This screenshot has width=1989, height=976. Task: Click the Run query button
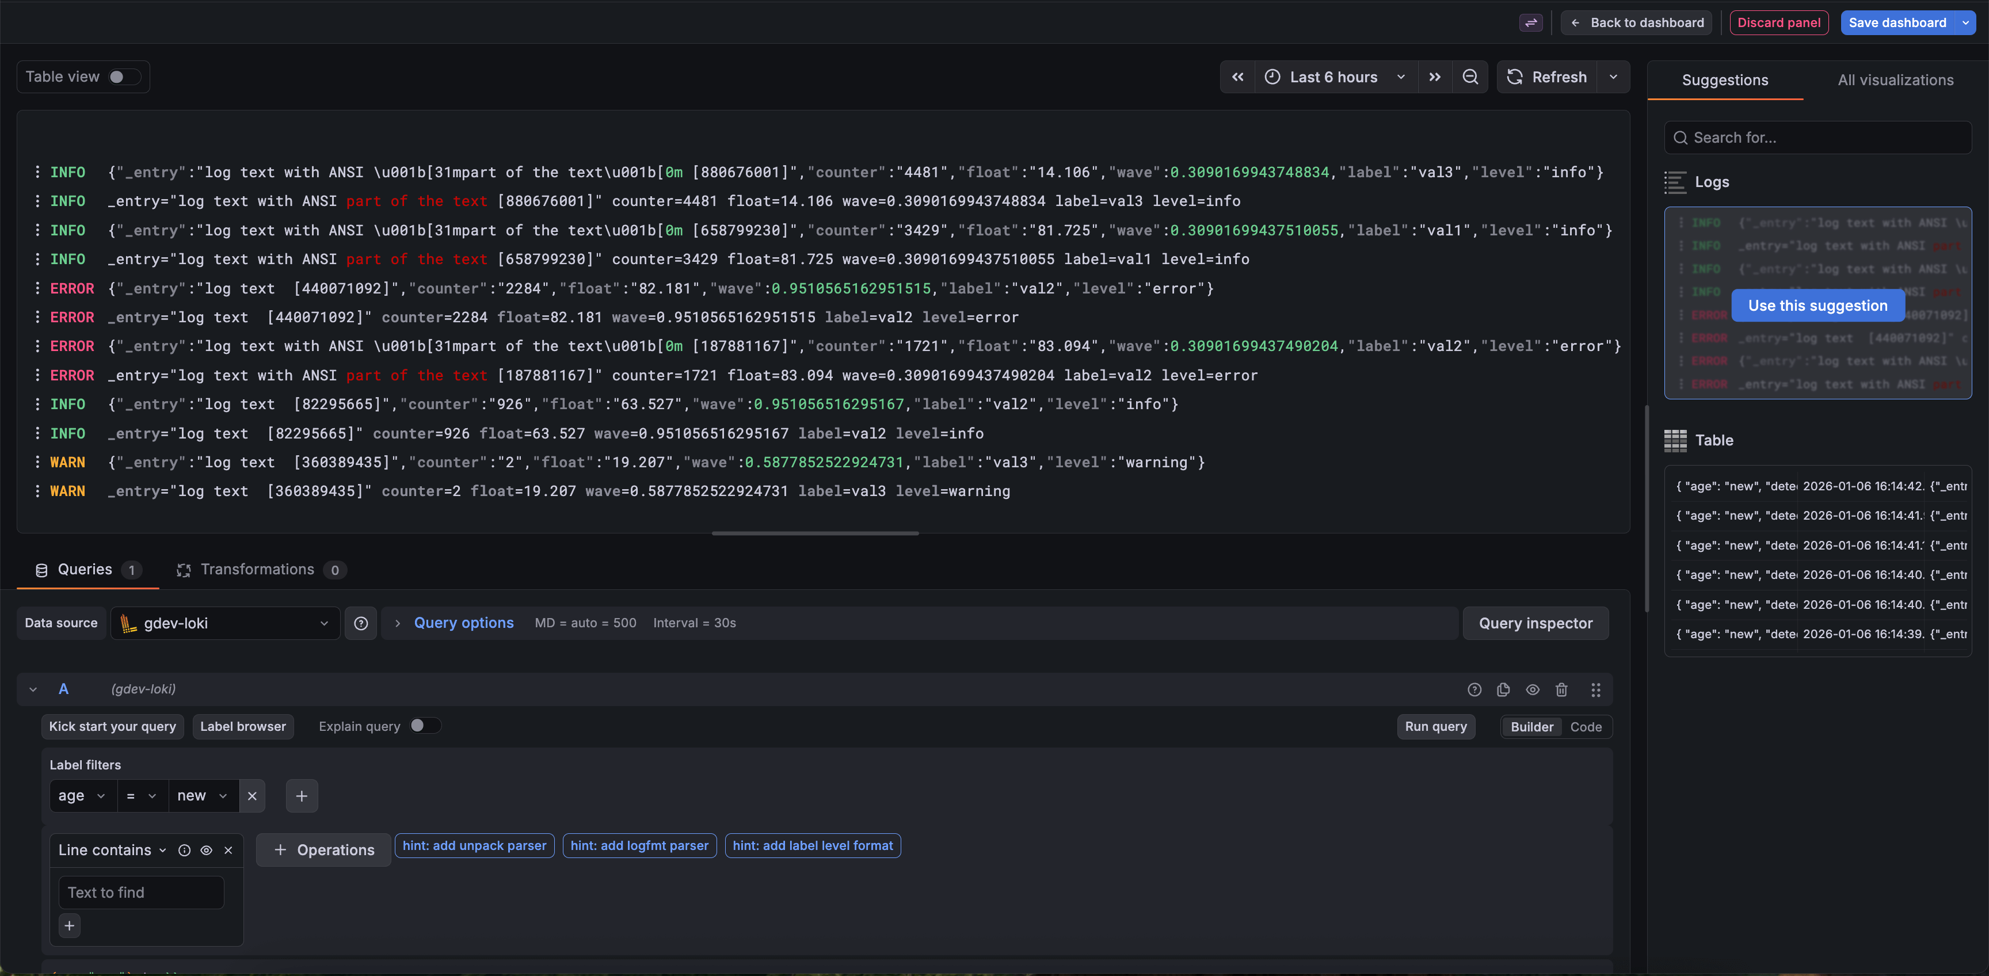(1435, 727)
